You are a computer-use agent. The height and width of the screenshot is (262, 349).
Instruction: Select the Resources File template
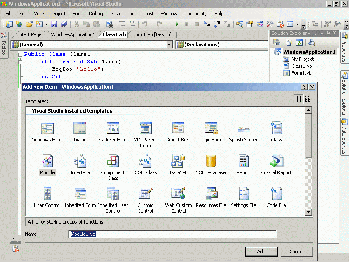click(211, 194)
